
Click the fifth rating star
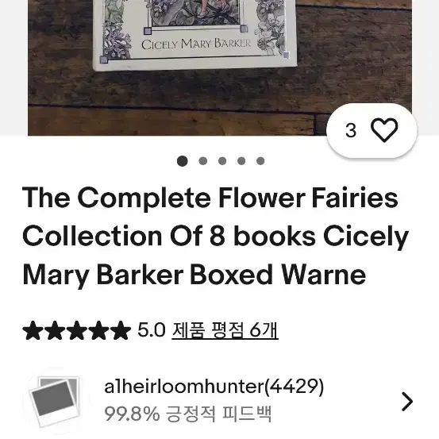pyautogui.click(x=121, y=330)
